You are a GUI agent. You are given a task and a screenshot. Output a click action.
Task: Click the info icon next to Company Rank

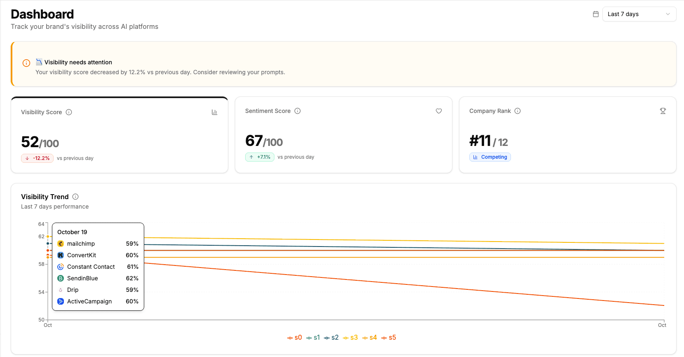[x=518, y=111]
